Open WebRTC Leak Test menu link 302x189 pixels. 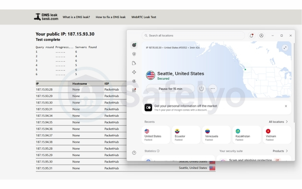coord(144,17)
